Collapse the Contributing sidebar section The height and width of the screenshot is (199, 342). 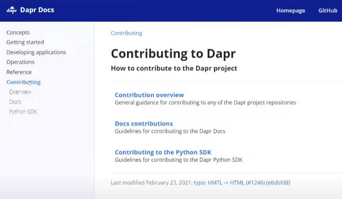[23, 82]
